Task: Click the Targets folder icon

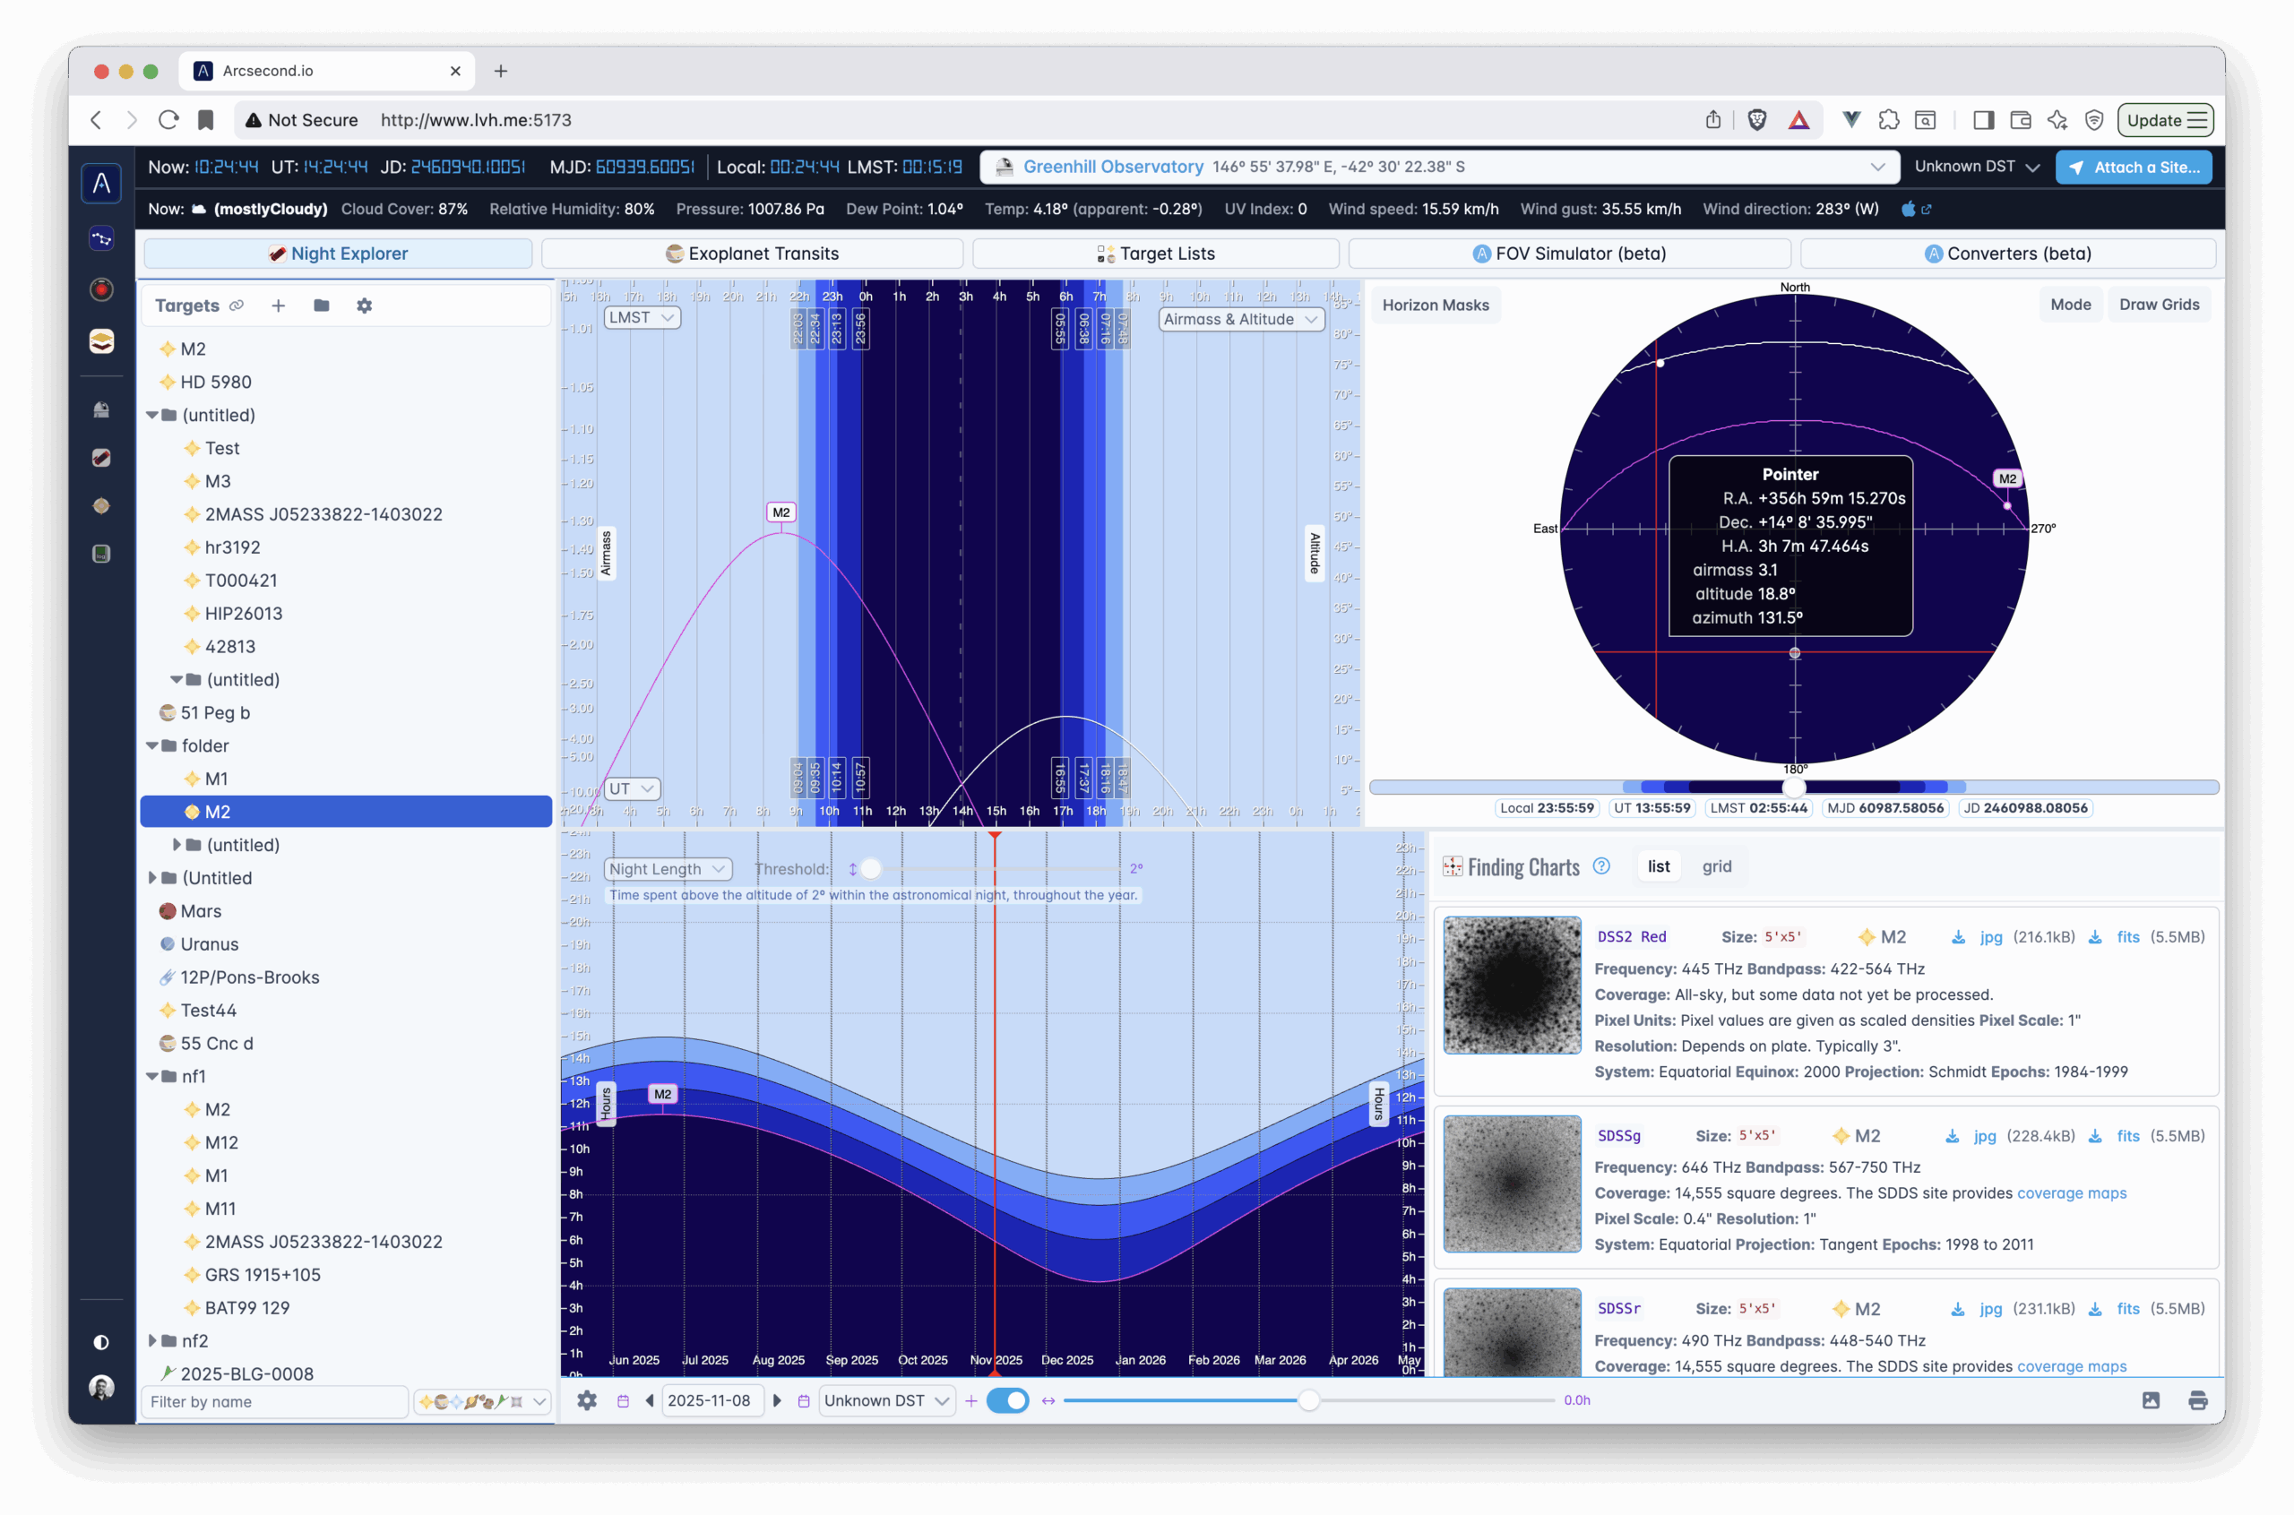Action: click(x=322, y=306)
